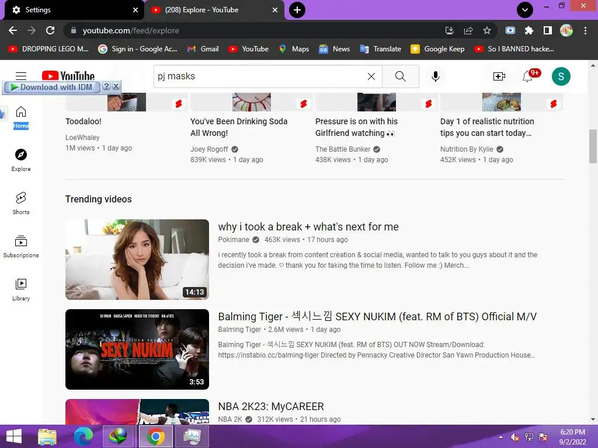This screenshot has height=448, width=598.
Task: Open File Explorer from the taskbar
Action: 47,436
